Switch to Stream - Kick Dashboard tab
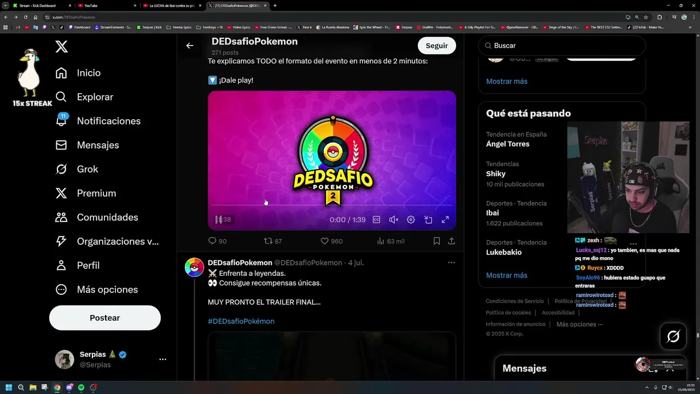Viewport: 700px width, 394px height. (x=41, y=5)
